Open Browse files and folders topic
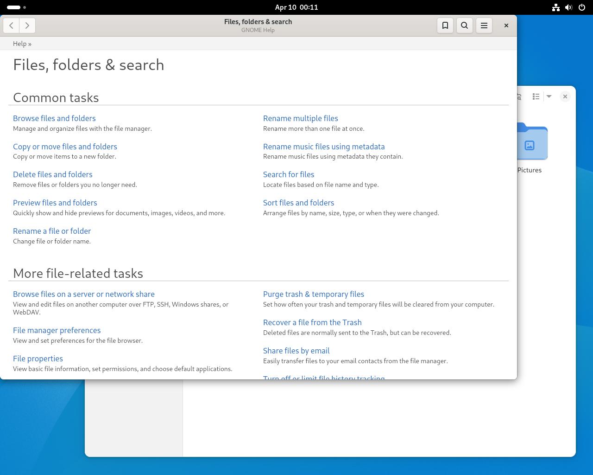The width and height of the screenshot is (593, 475). [x=54, y=118]
